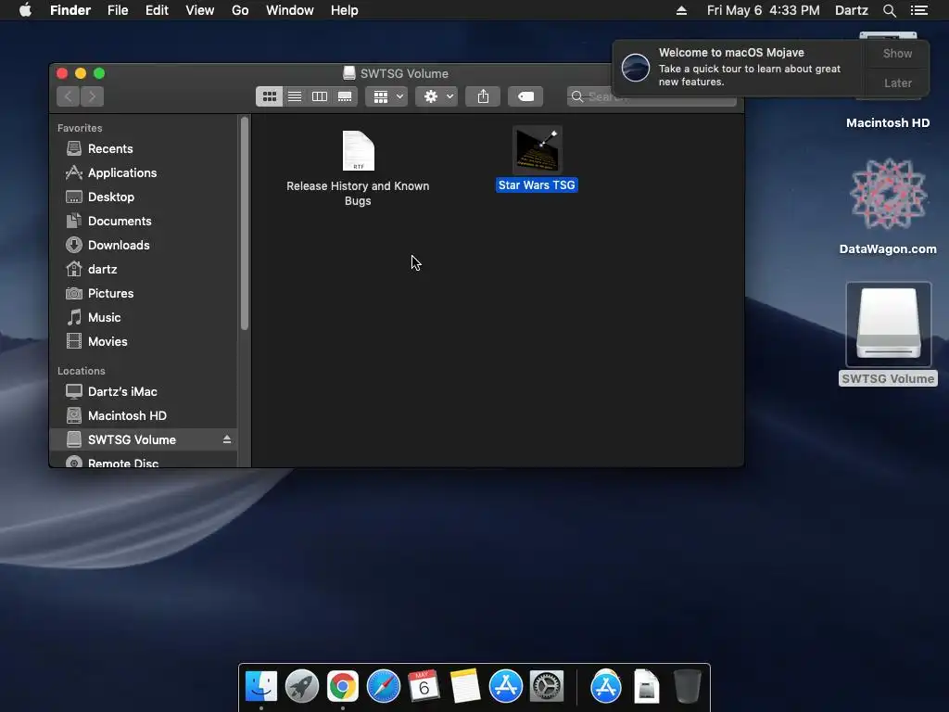Open the Help menu
Image resolution: width=949 pixels, height=712 pixels.
345,10
